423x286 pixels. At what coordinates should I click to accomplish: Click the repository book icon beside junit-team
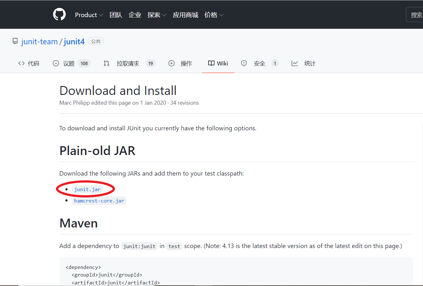tap(15, 41)
